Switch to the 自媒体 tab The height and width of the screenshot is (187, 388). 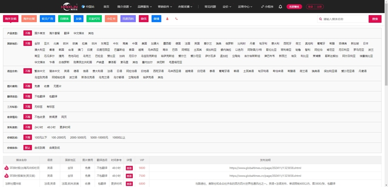point(65,19)
